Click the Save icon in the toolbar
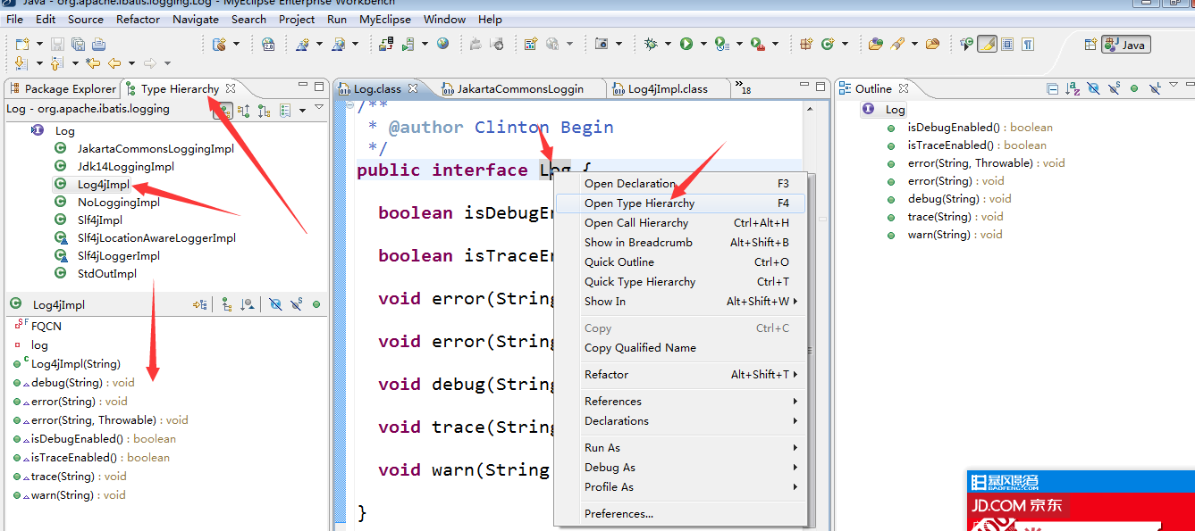The height and width of the screenshot is (531, 1195). 57,44
